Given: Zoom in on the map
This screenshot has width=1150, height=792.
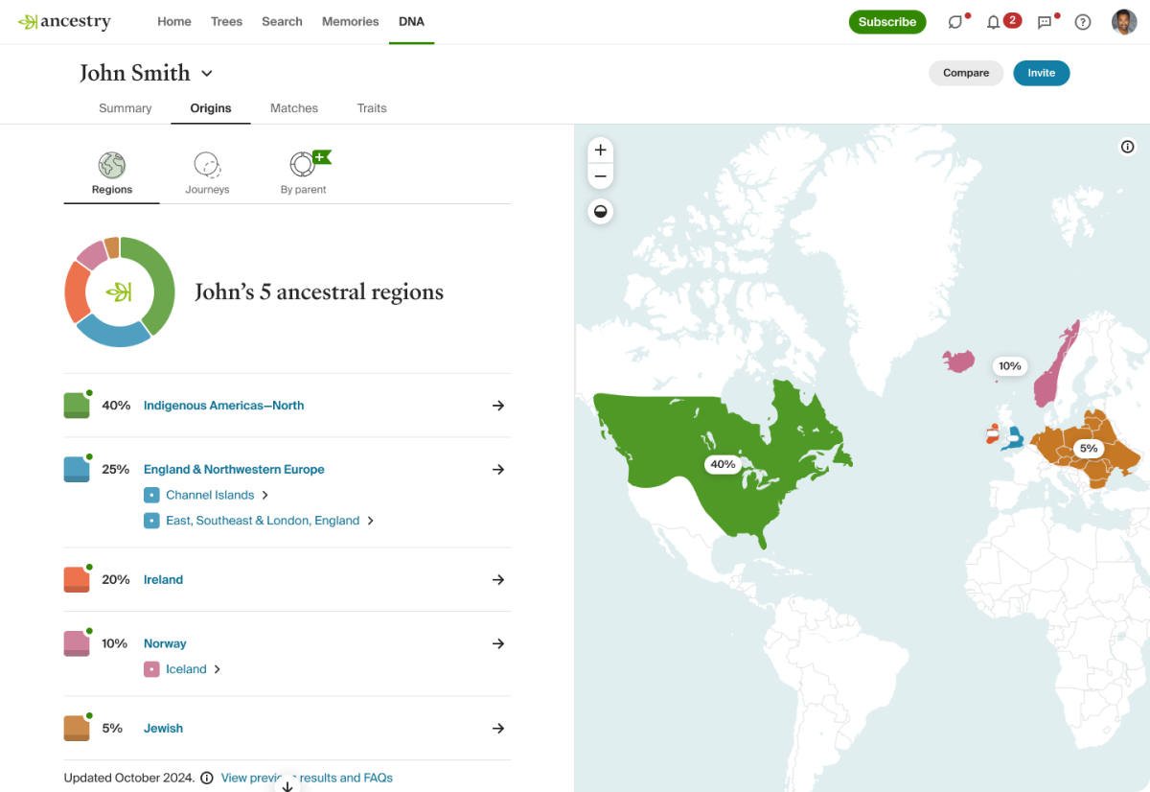Looking at the screenshot, I should point(601,151).
